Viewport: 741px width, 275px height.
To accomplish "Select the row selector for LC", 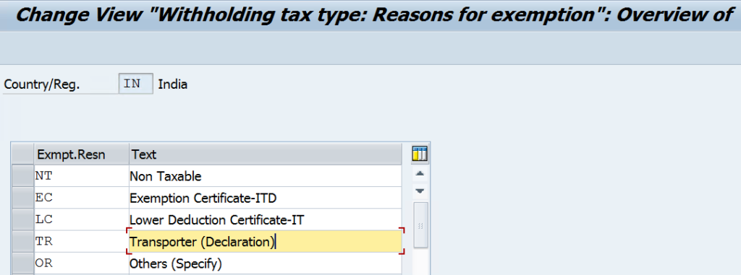I will (22, 220).
